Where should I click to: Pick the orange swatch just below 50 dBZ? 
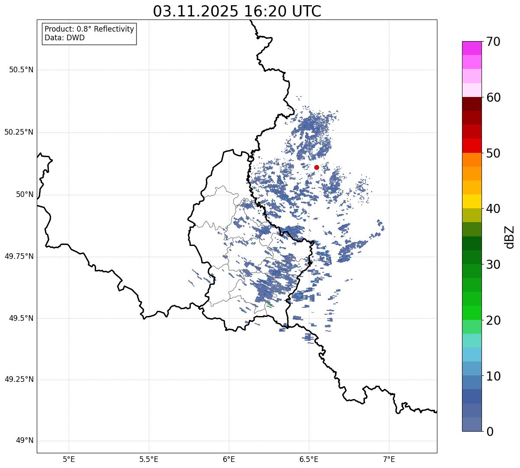pyautogui.click(x=472, y=160)
